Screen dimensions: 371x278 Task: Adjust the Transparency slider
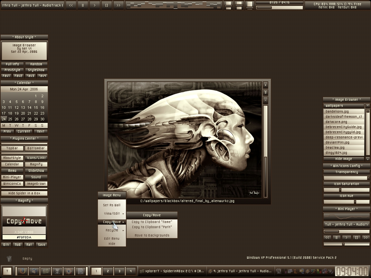click(347, 178)
